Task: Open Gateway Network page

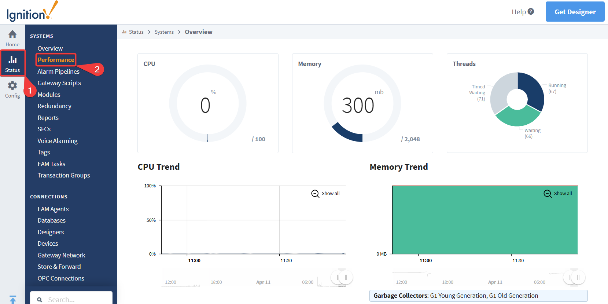Action: coord(61,255)
